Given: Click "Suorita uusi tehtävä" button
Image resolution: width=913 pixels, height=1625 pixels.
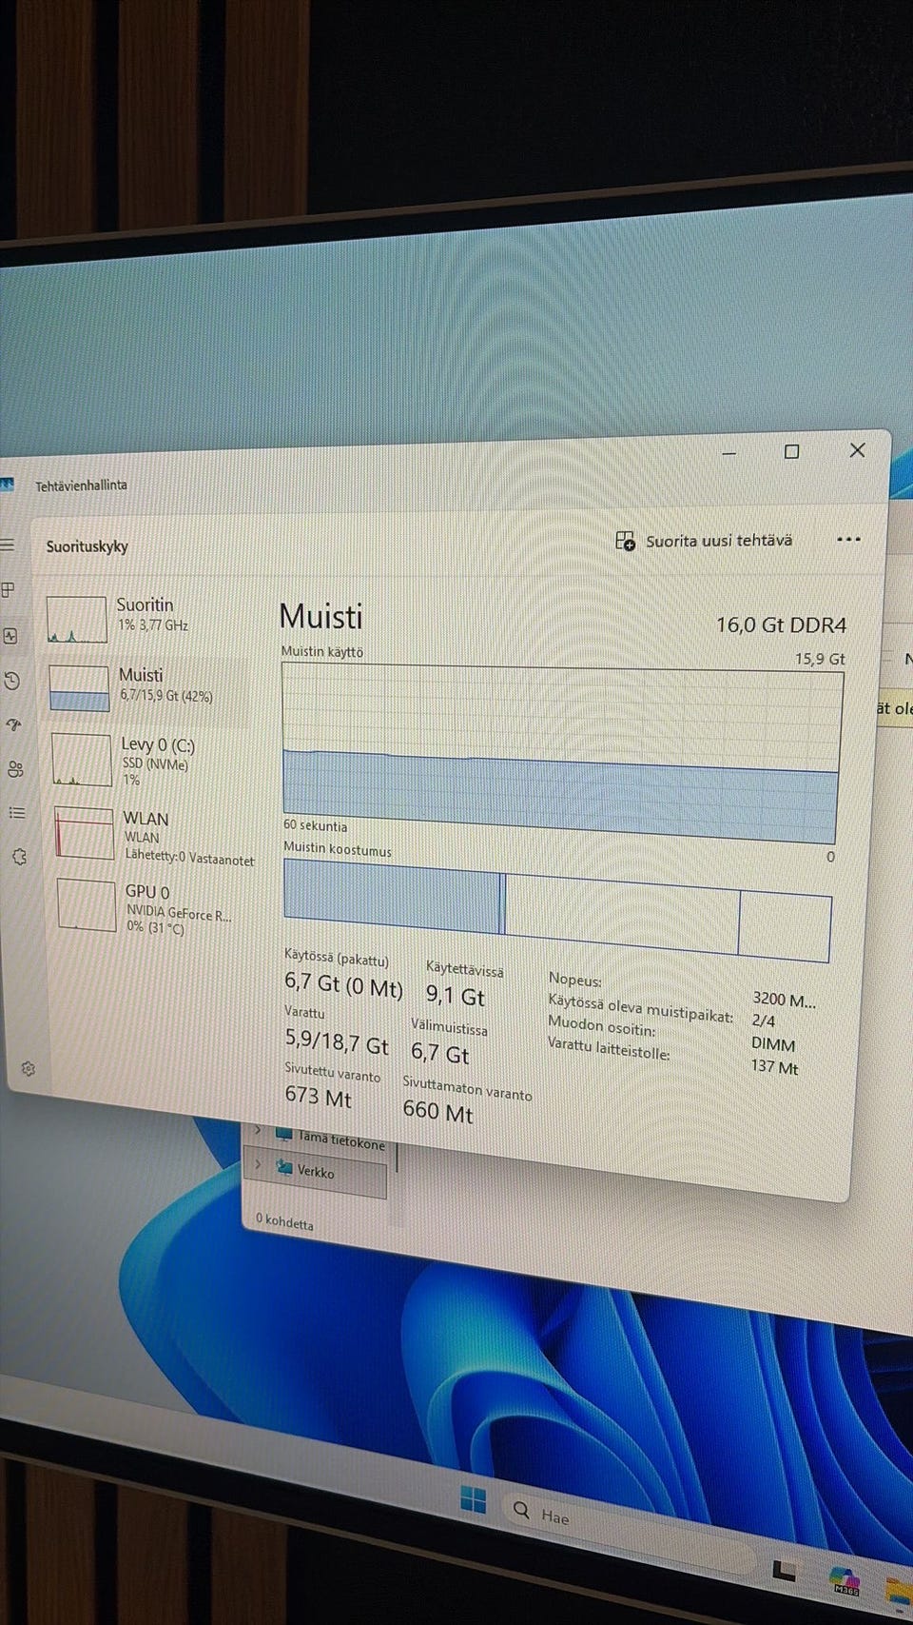Looking at the screenshot, I should click(704, 541).
